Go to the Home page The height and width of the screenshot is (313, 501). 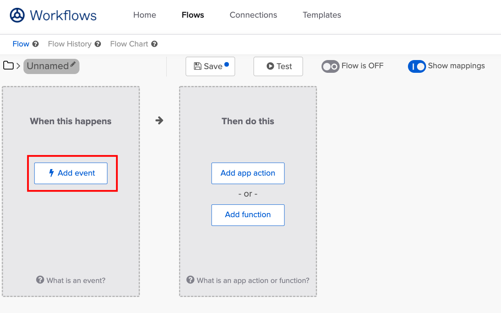pos(144,15)
